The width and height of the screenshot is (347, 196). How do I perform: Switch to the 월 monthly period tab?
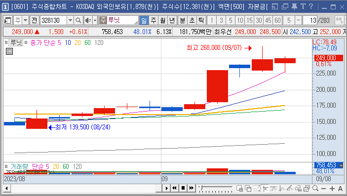coord(163,21)
